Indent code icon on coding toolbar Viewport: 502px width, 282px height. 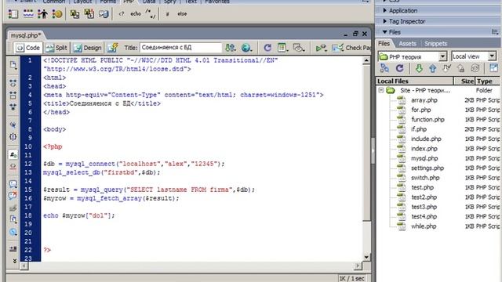(x=13, y=249)
